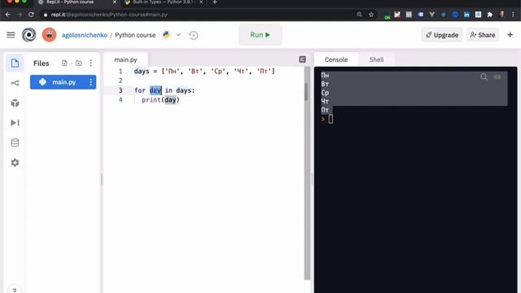This screenshot has width=521, height=293.
Task: Open the Files sidebar icon
Action: 15,63
